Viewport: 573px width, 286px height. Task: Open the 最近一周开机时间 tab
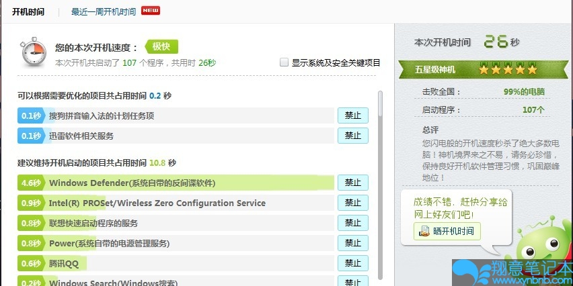point(104,11)
